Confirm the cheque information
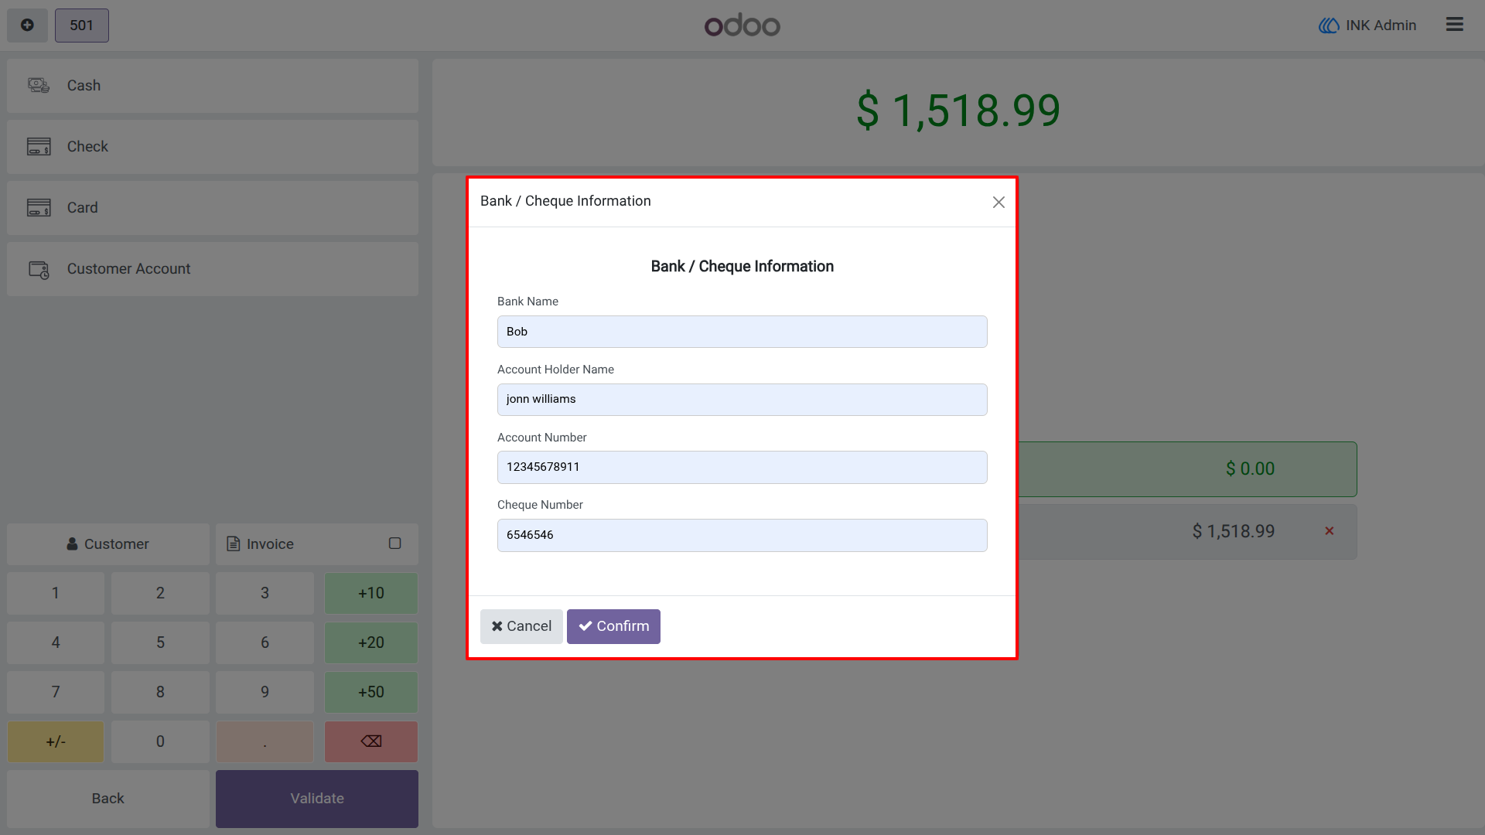The width and height of the screenshot is (1485, 835). coord(613,626)
